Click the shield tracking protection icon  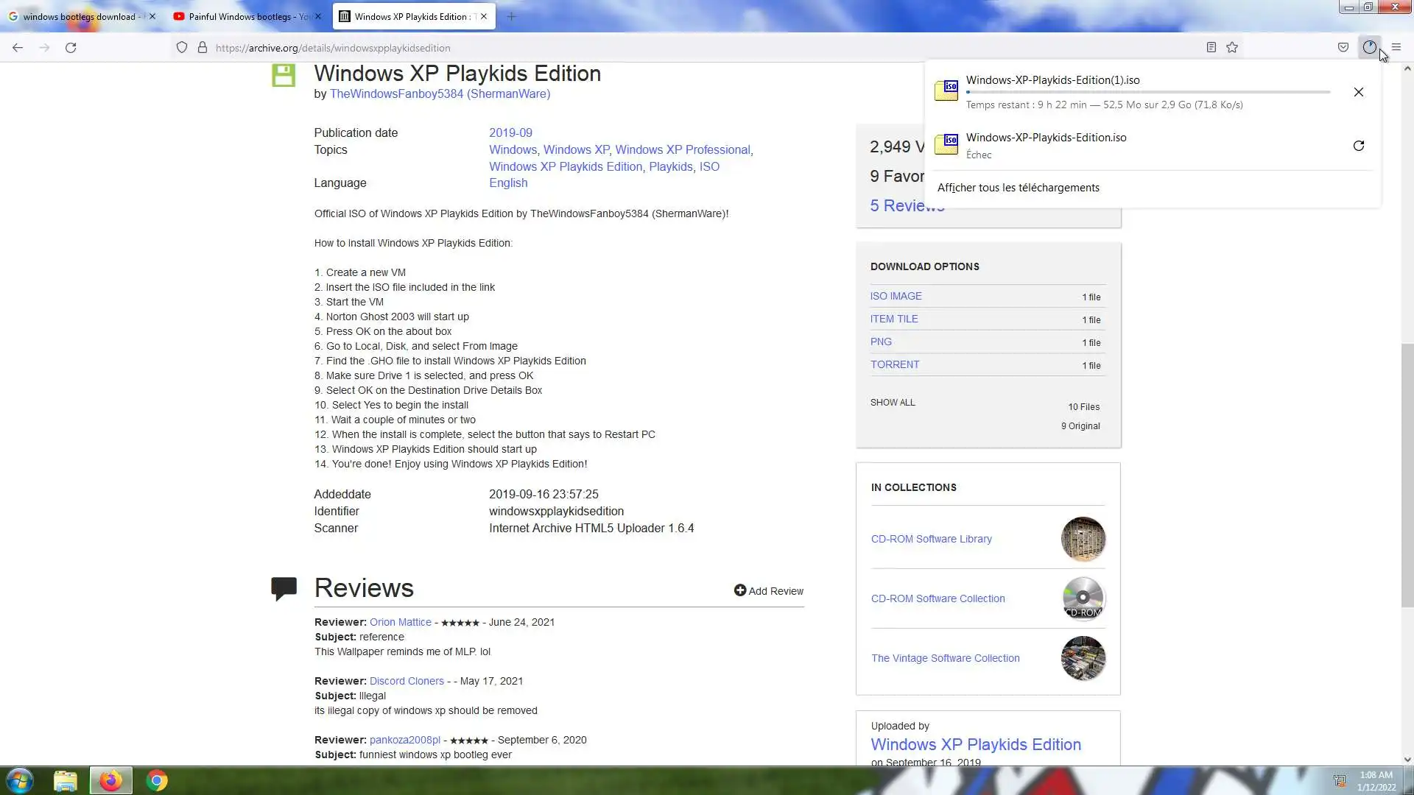182,48
